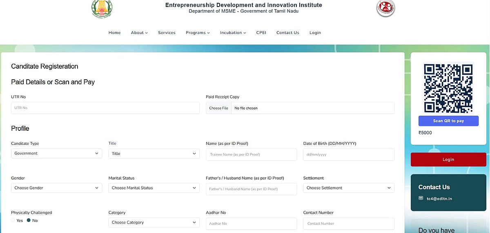This screenshot has height=233, width=490.
Task: Open the Choose Category dropdown
Action: (154, 222)
